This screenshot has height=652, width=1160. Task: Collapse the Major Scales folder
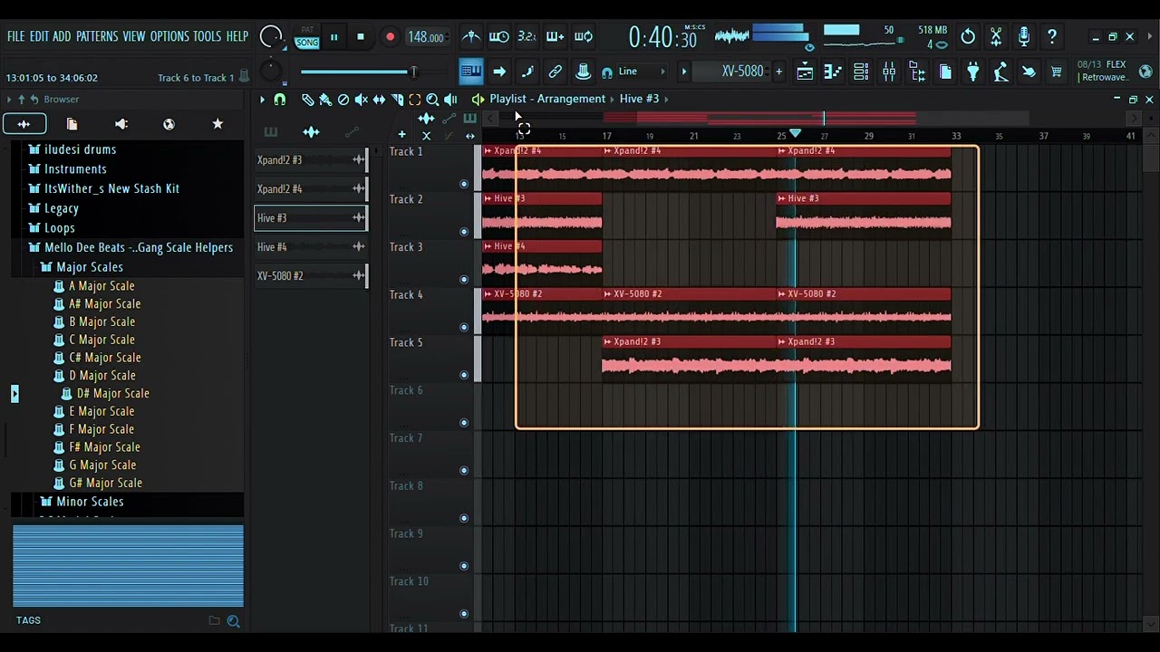click(89, 267)
